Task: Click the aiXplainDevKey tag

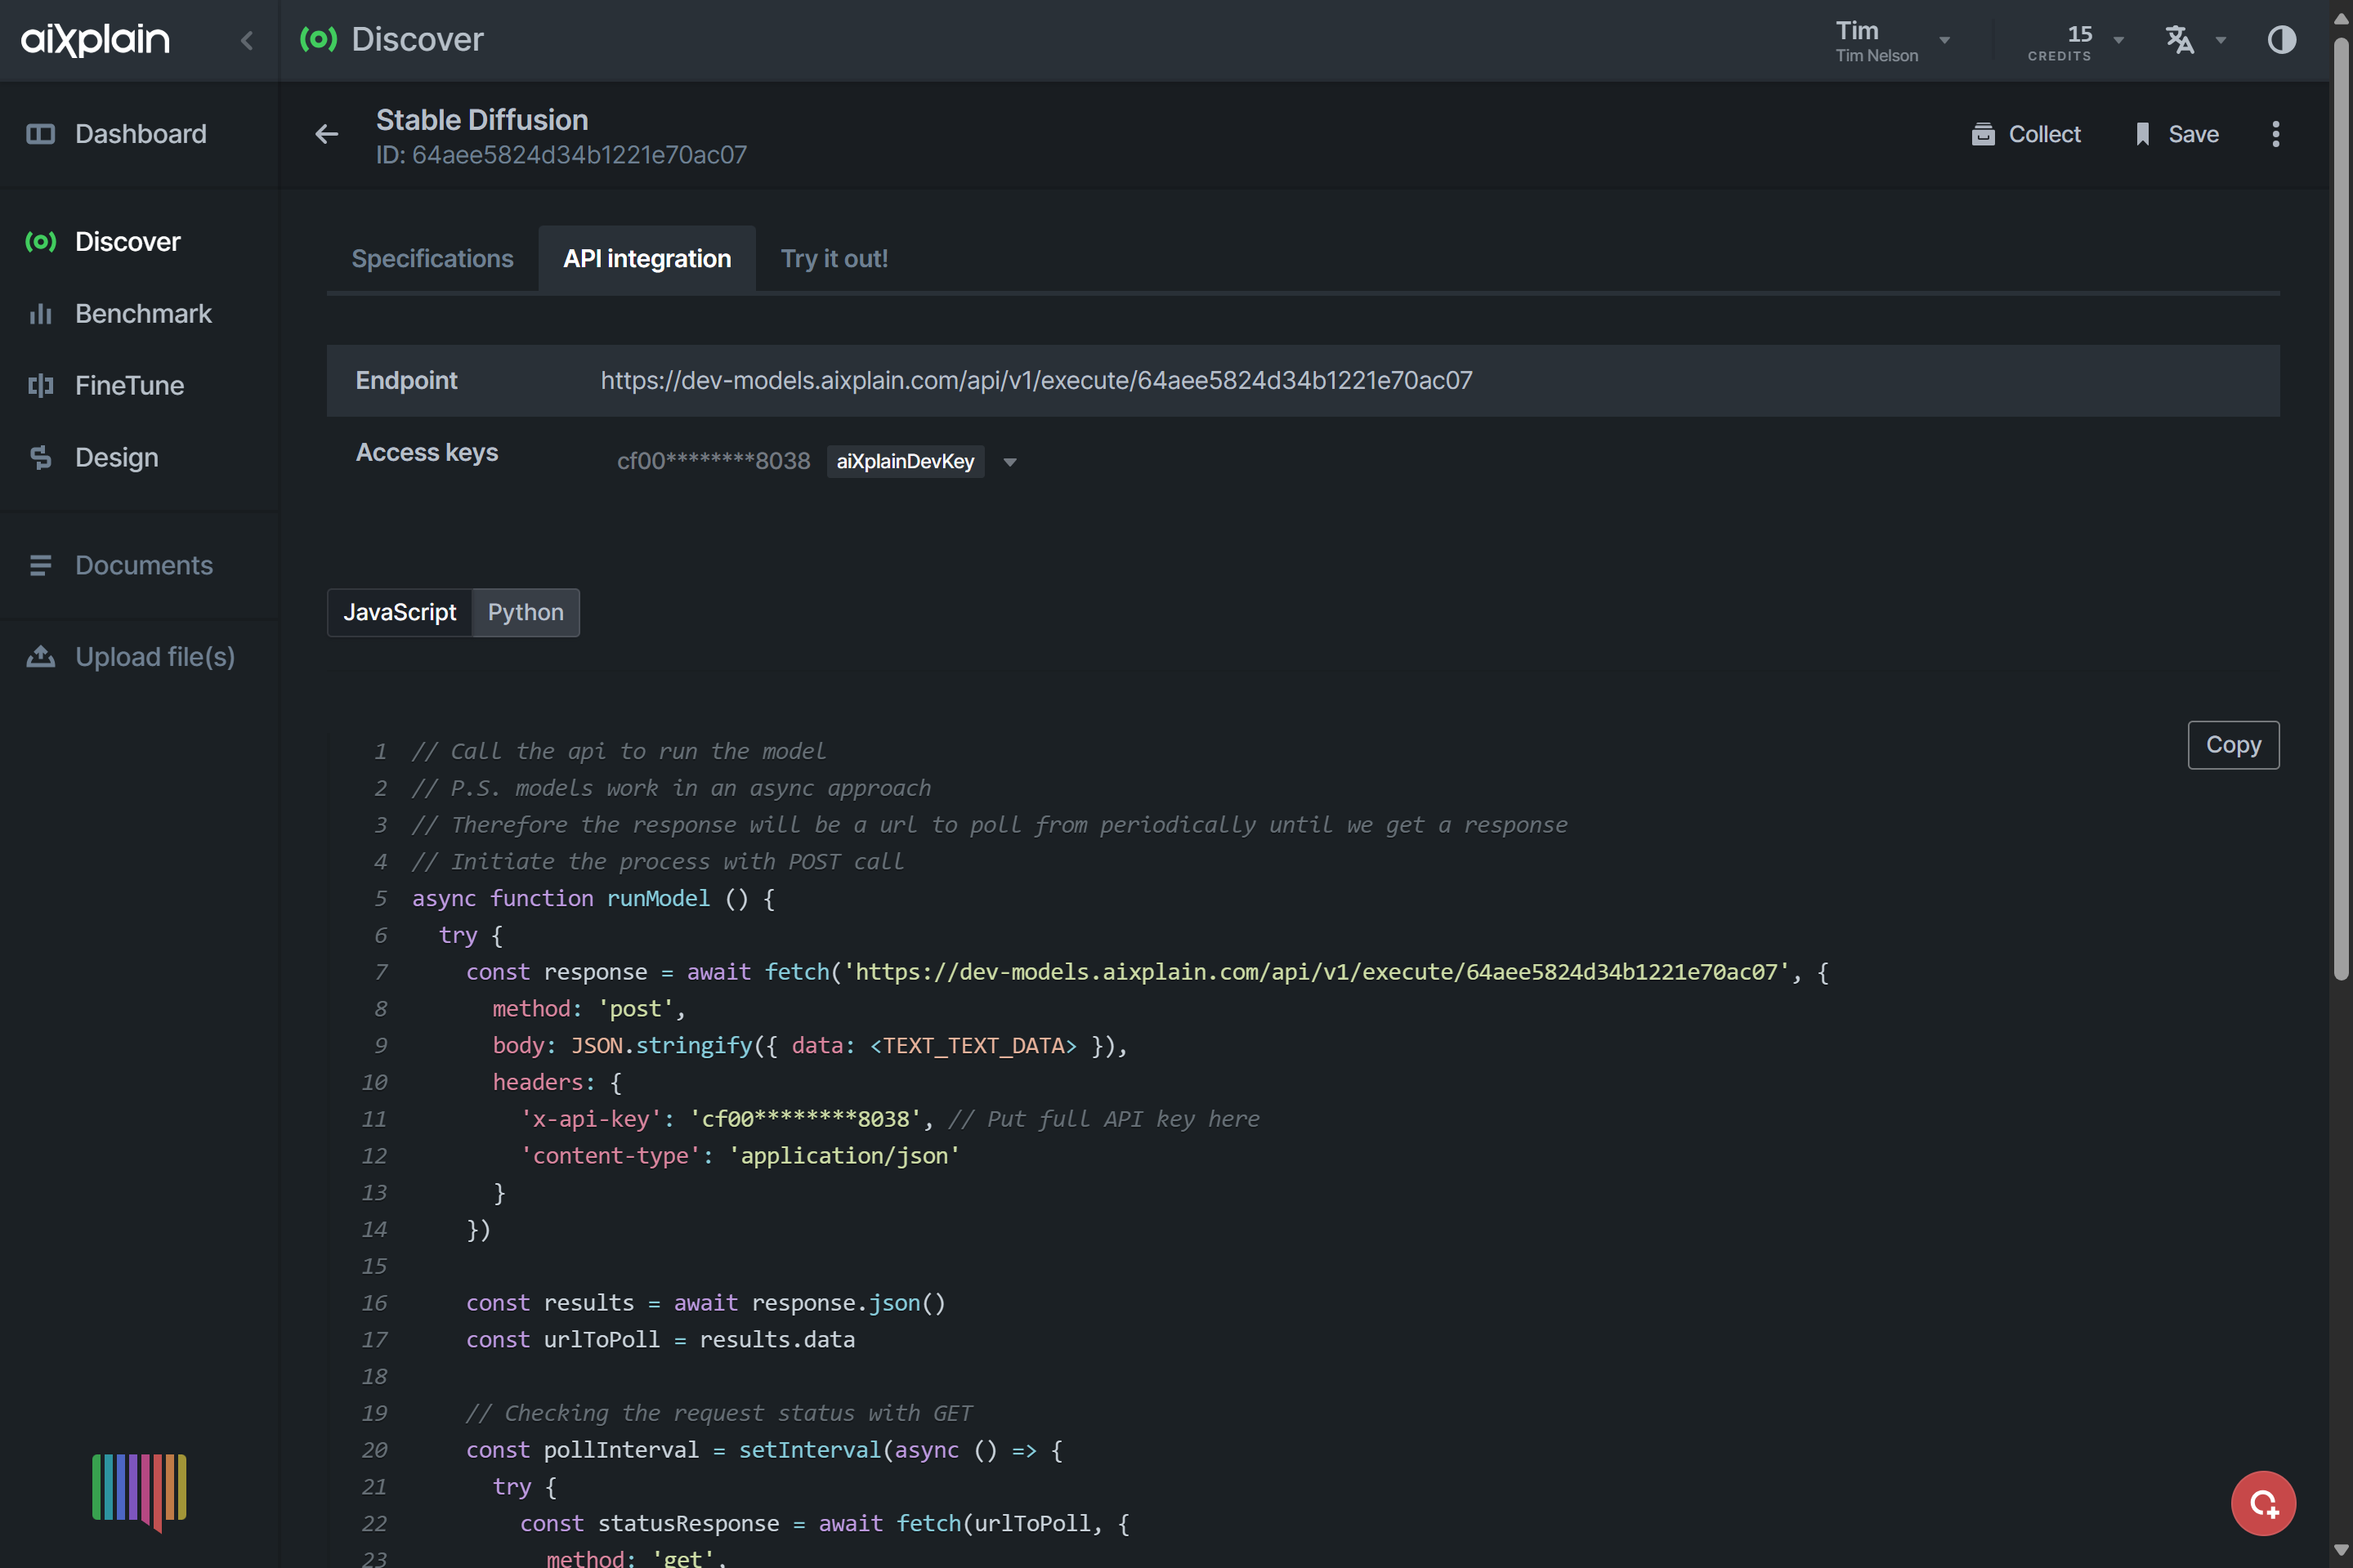Action: pyautogui.click(x=905, y=461)
